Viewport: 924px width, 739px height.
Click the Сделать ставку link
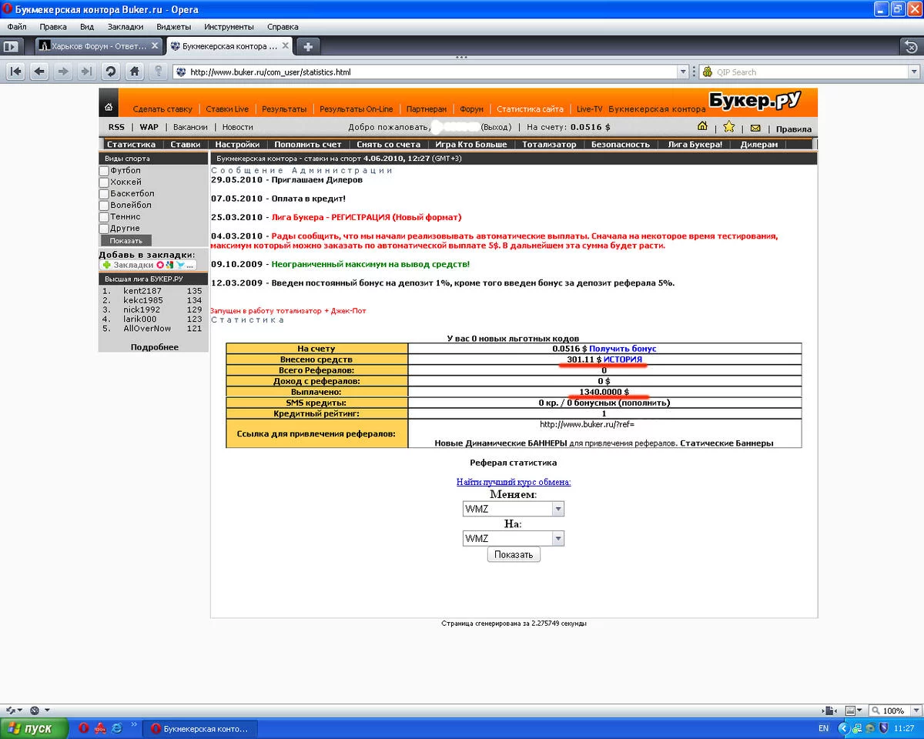pos(162,109)
